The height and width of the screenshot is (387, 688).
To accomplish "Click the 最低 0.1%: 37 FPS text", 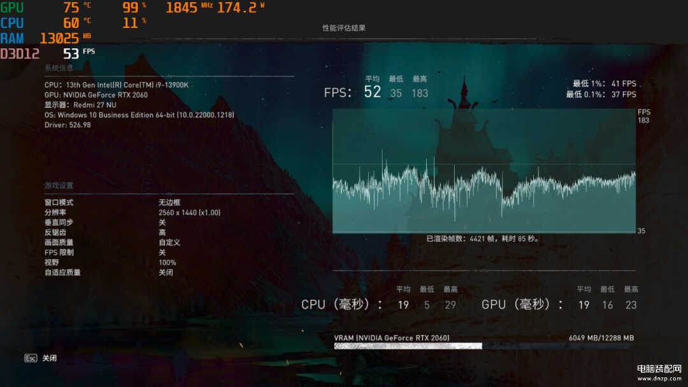I will pos(601,94).
